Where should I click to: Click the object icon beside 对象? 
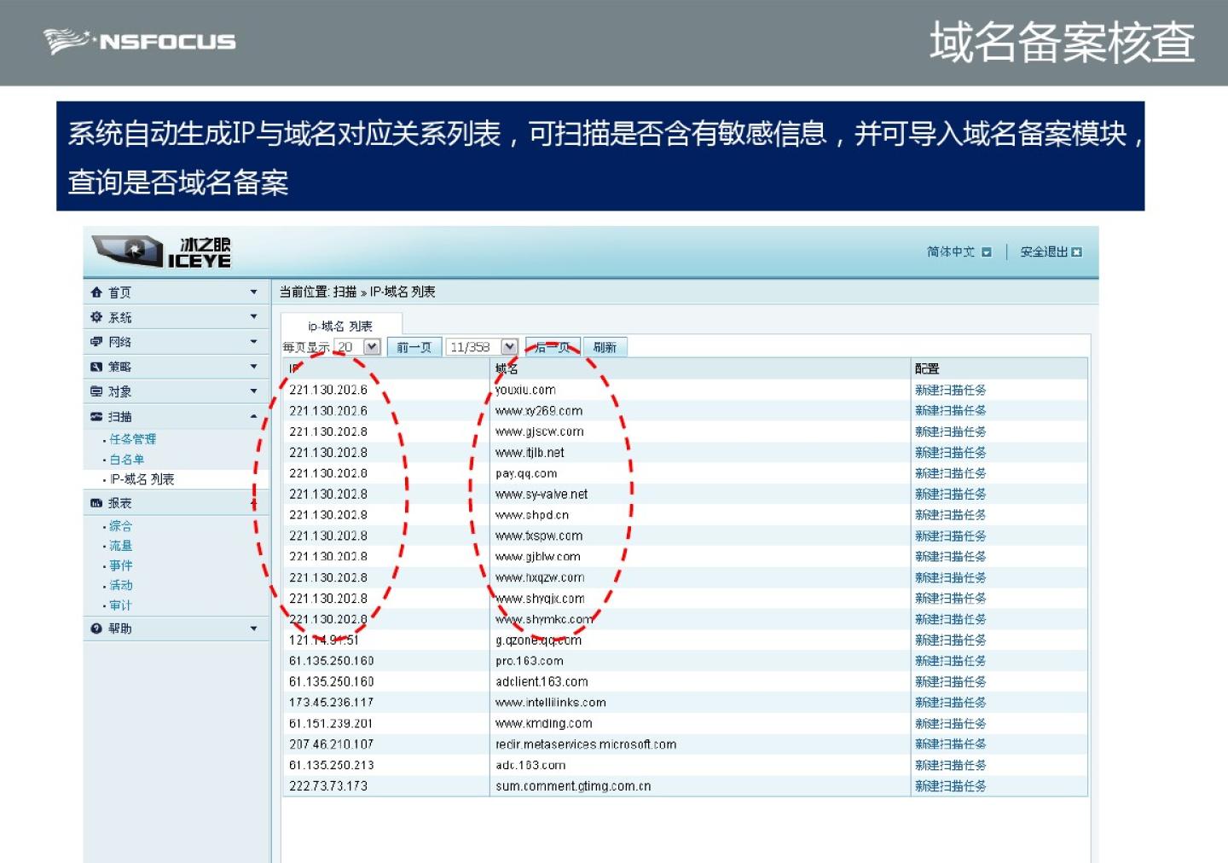point(96,391)
